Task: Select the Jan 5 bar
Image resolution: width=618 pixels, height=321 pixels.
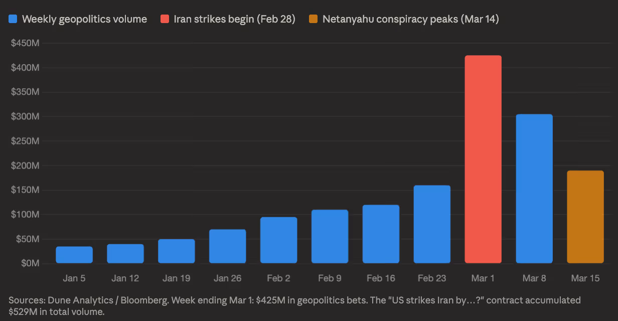Action: [74, 255]
